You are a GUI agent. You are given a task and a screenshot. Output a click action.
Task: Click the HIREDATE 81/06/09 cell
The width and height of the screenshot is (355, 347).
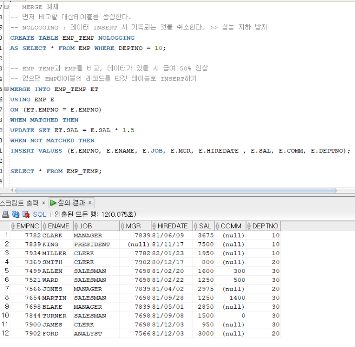coord(172,235)
